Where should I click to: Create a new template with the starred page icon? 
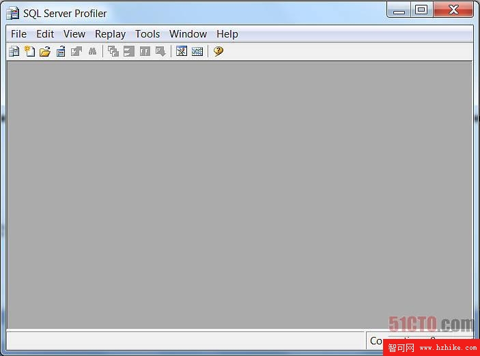(x=29, y=51)
